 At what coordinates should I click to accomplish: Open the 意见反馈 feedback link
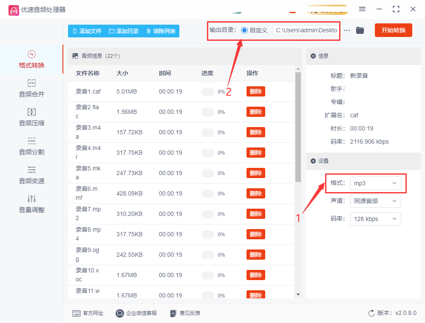point(185,313)
